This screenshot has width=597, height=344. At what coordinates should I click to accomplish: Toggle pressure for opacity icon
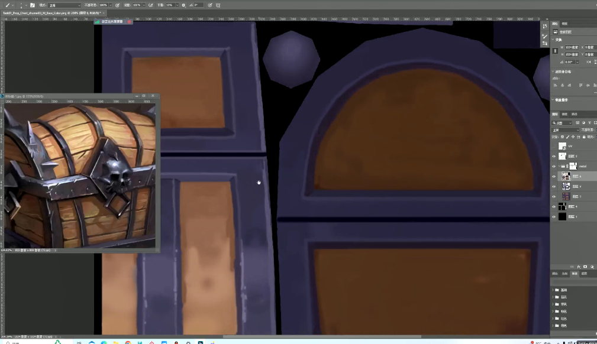[117, 5]
